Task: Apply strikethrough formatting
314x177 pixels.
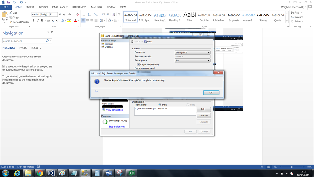Action: click(48, 21)
